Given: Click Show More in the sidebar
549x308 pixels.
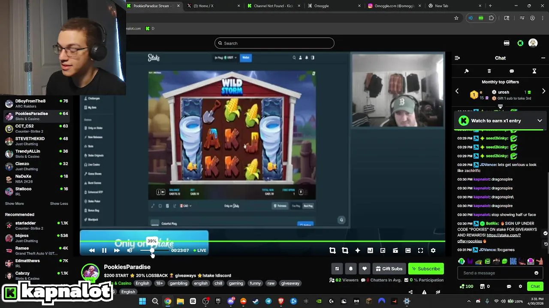Looking at the screenshot, I should pyautogui.click(x=15, y=204).
